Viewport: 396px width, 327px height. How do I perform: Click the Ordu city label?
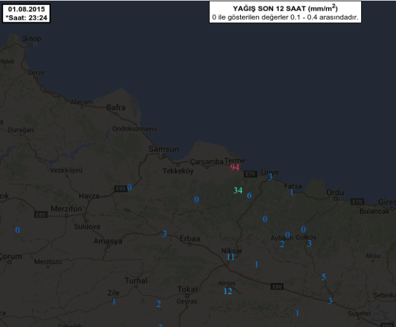[335, 193]
